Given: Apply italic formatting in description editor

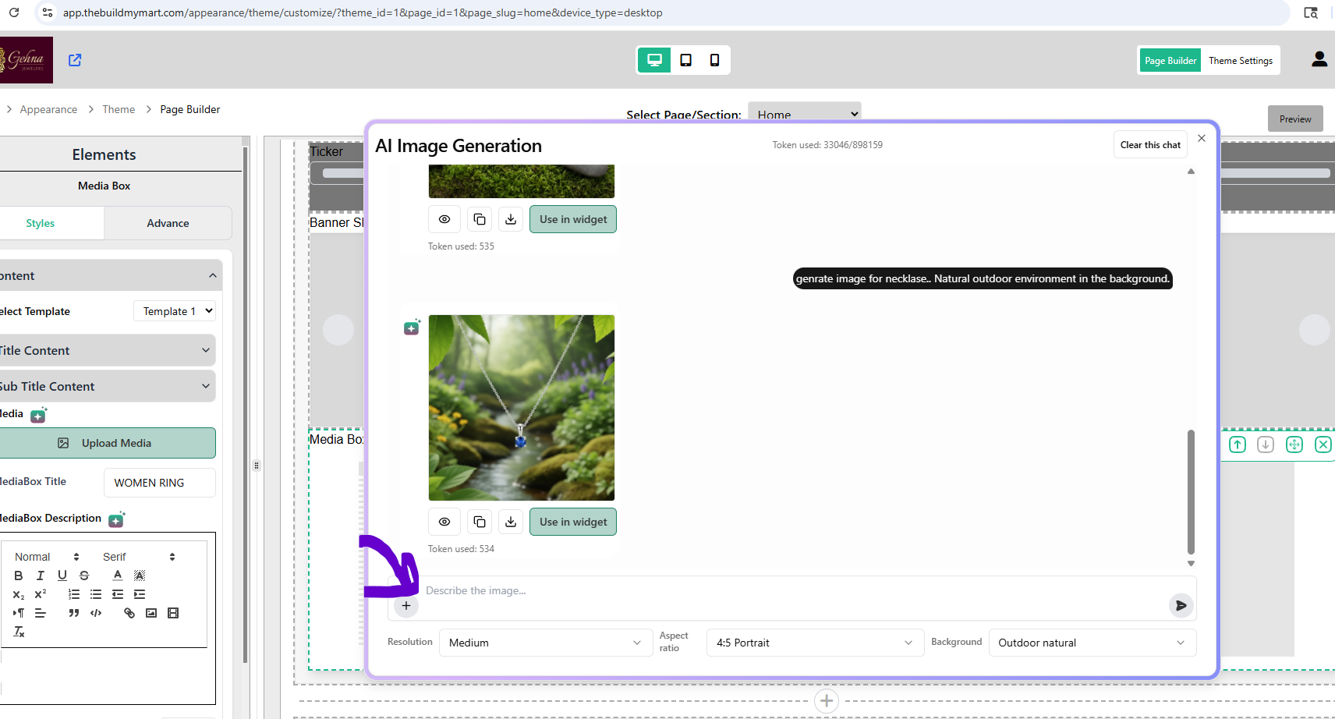Looking at the screenshot, I should 41,576.
